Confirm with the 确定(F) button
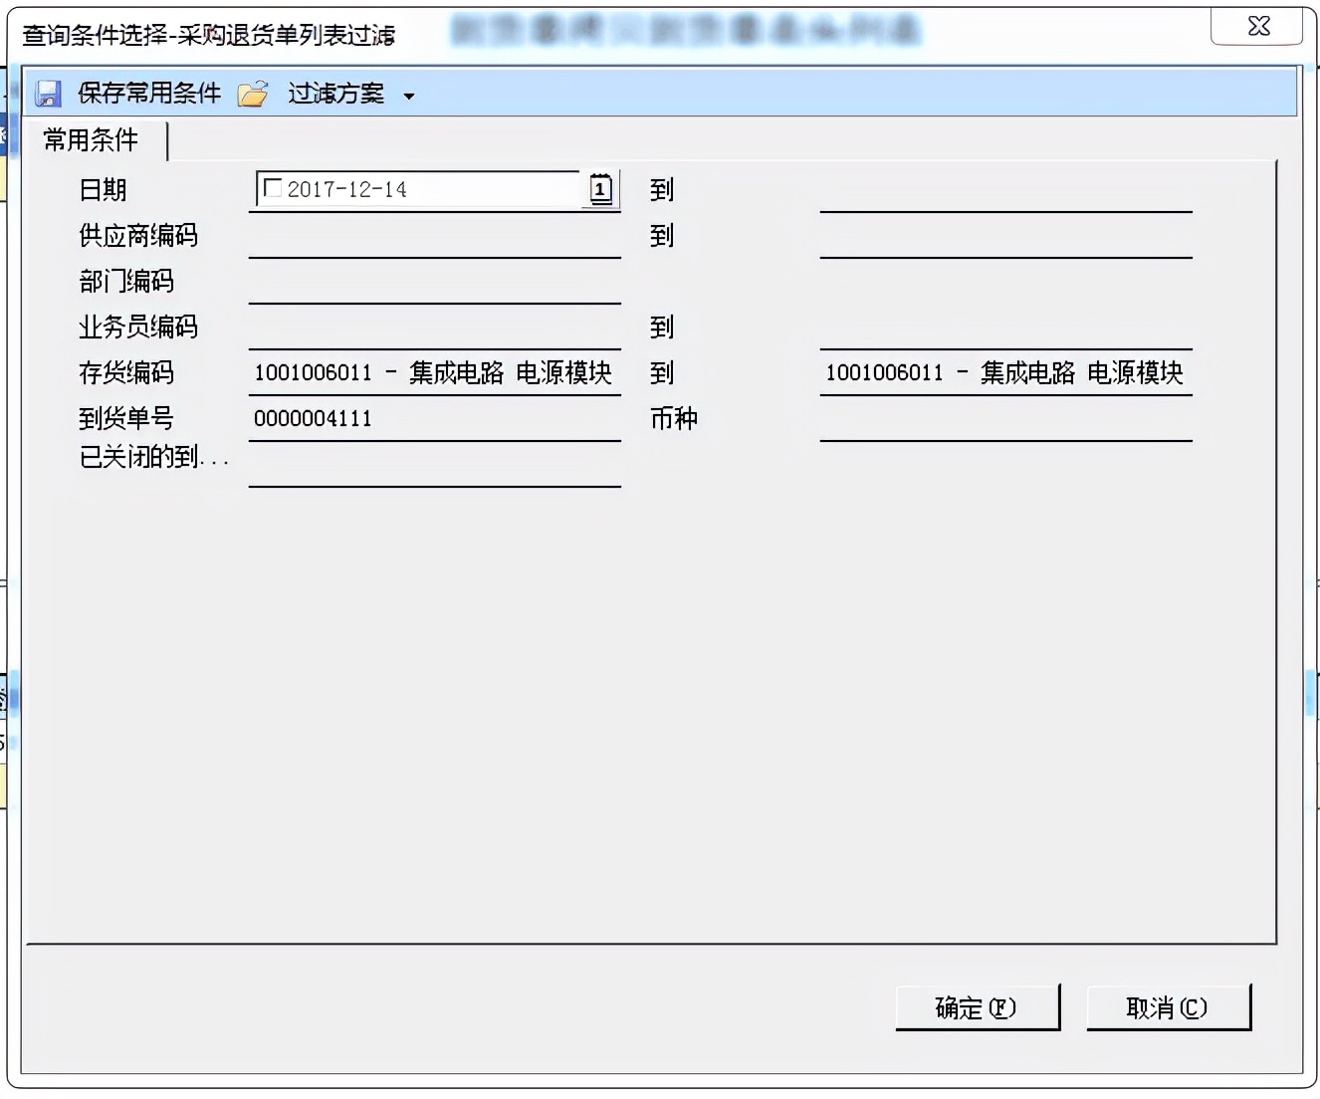The image size is (1320, 1099). [978, 1007]
